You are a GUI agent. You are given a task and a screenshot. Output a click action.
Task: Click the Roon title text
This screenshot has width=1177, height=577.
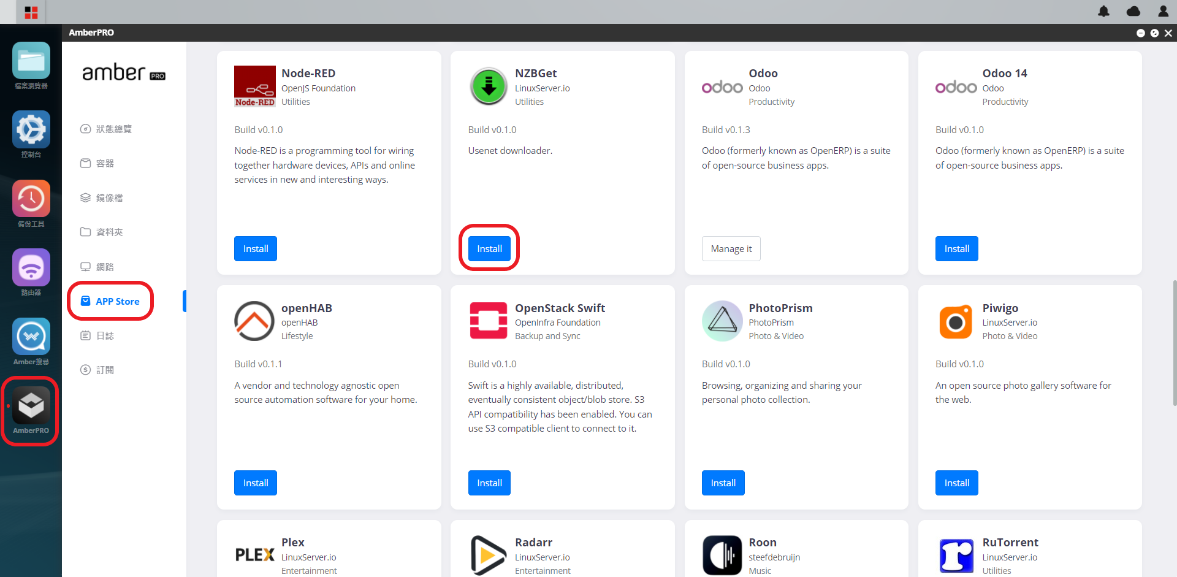pyautogui.click(x=763, y=542)
